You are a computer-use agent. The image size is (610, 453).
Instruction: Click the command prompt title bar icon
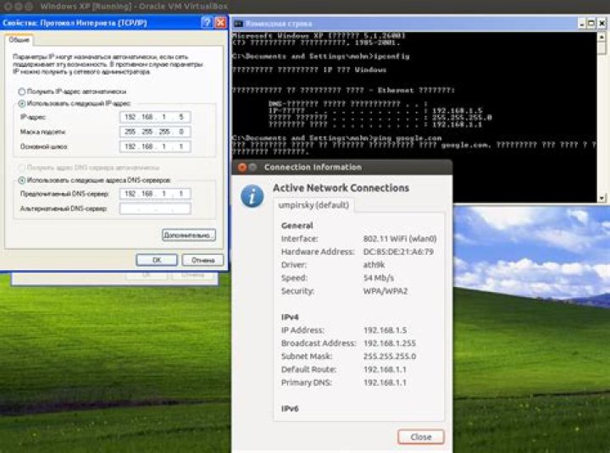238,24
